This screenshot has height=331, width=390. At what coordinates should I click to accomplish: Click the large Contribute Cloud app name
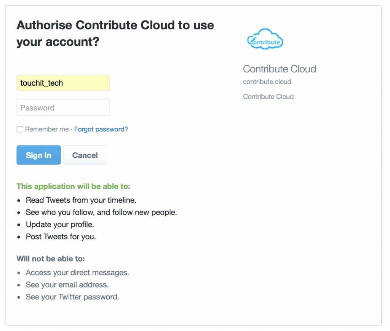[280, 69]
